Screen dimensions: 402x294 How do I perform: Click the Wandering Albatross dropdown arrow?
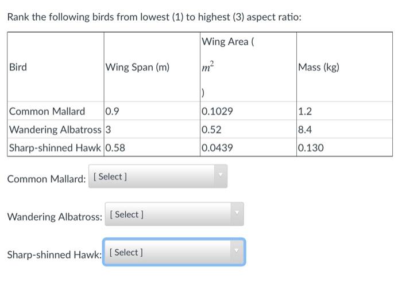point(237,213)
